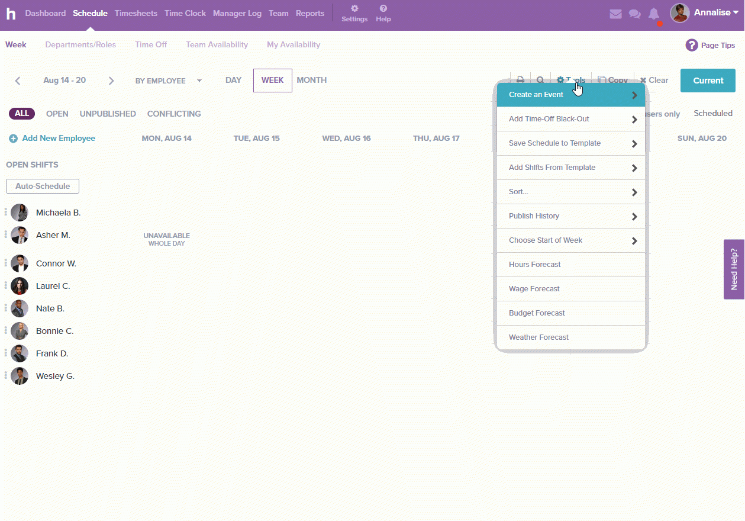Image resolution: width=745 pixels, height=521 pixels.
Task: Open the Reports tab
Action: coord(310,13)
